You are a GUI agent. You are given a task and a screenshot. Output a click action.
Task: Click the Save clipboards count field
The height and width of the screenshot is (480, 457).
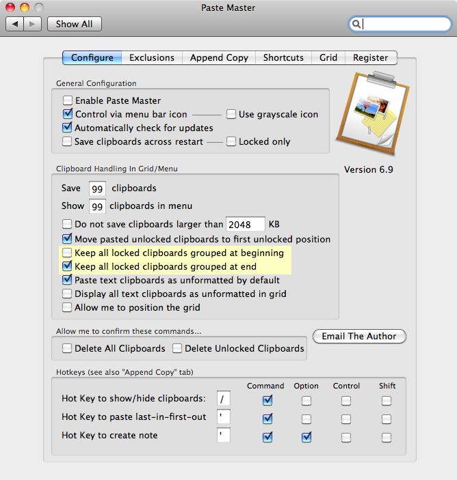[97, 188]
